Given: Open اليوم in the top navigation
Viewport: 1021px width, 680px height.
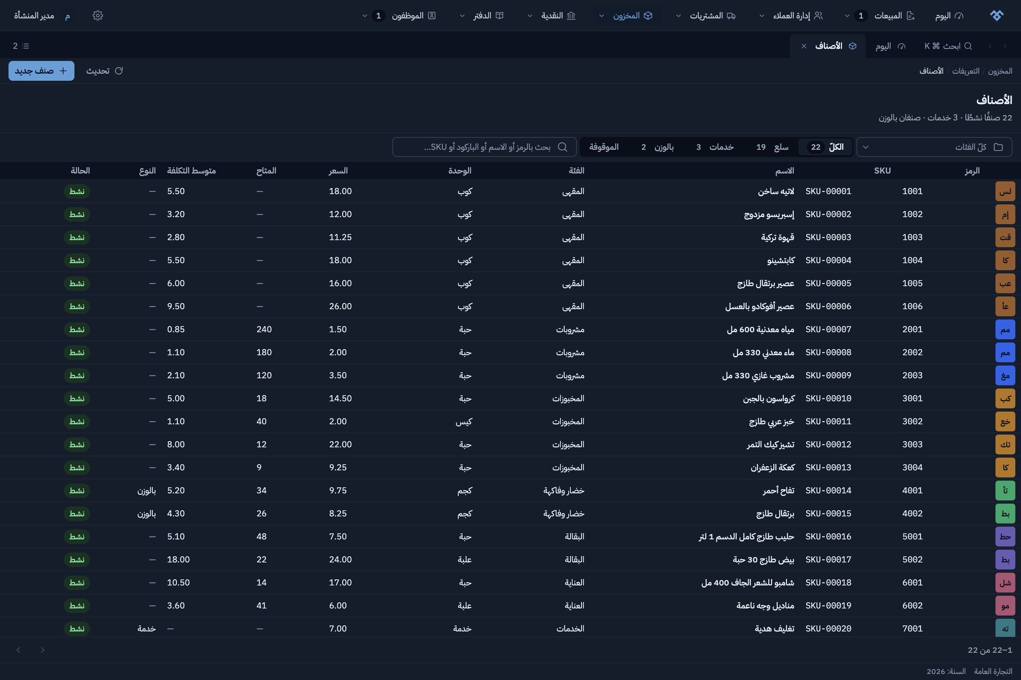Looking at the screenshot, I should pos(949,16).
